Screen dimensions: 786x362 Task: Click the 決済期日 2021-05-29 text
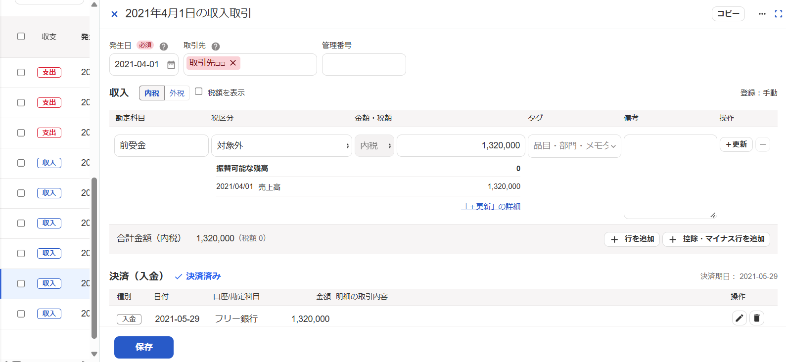tap(739, 276)
